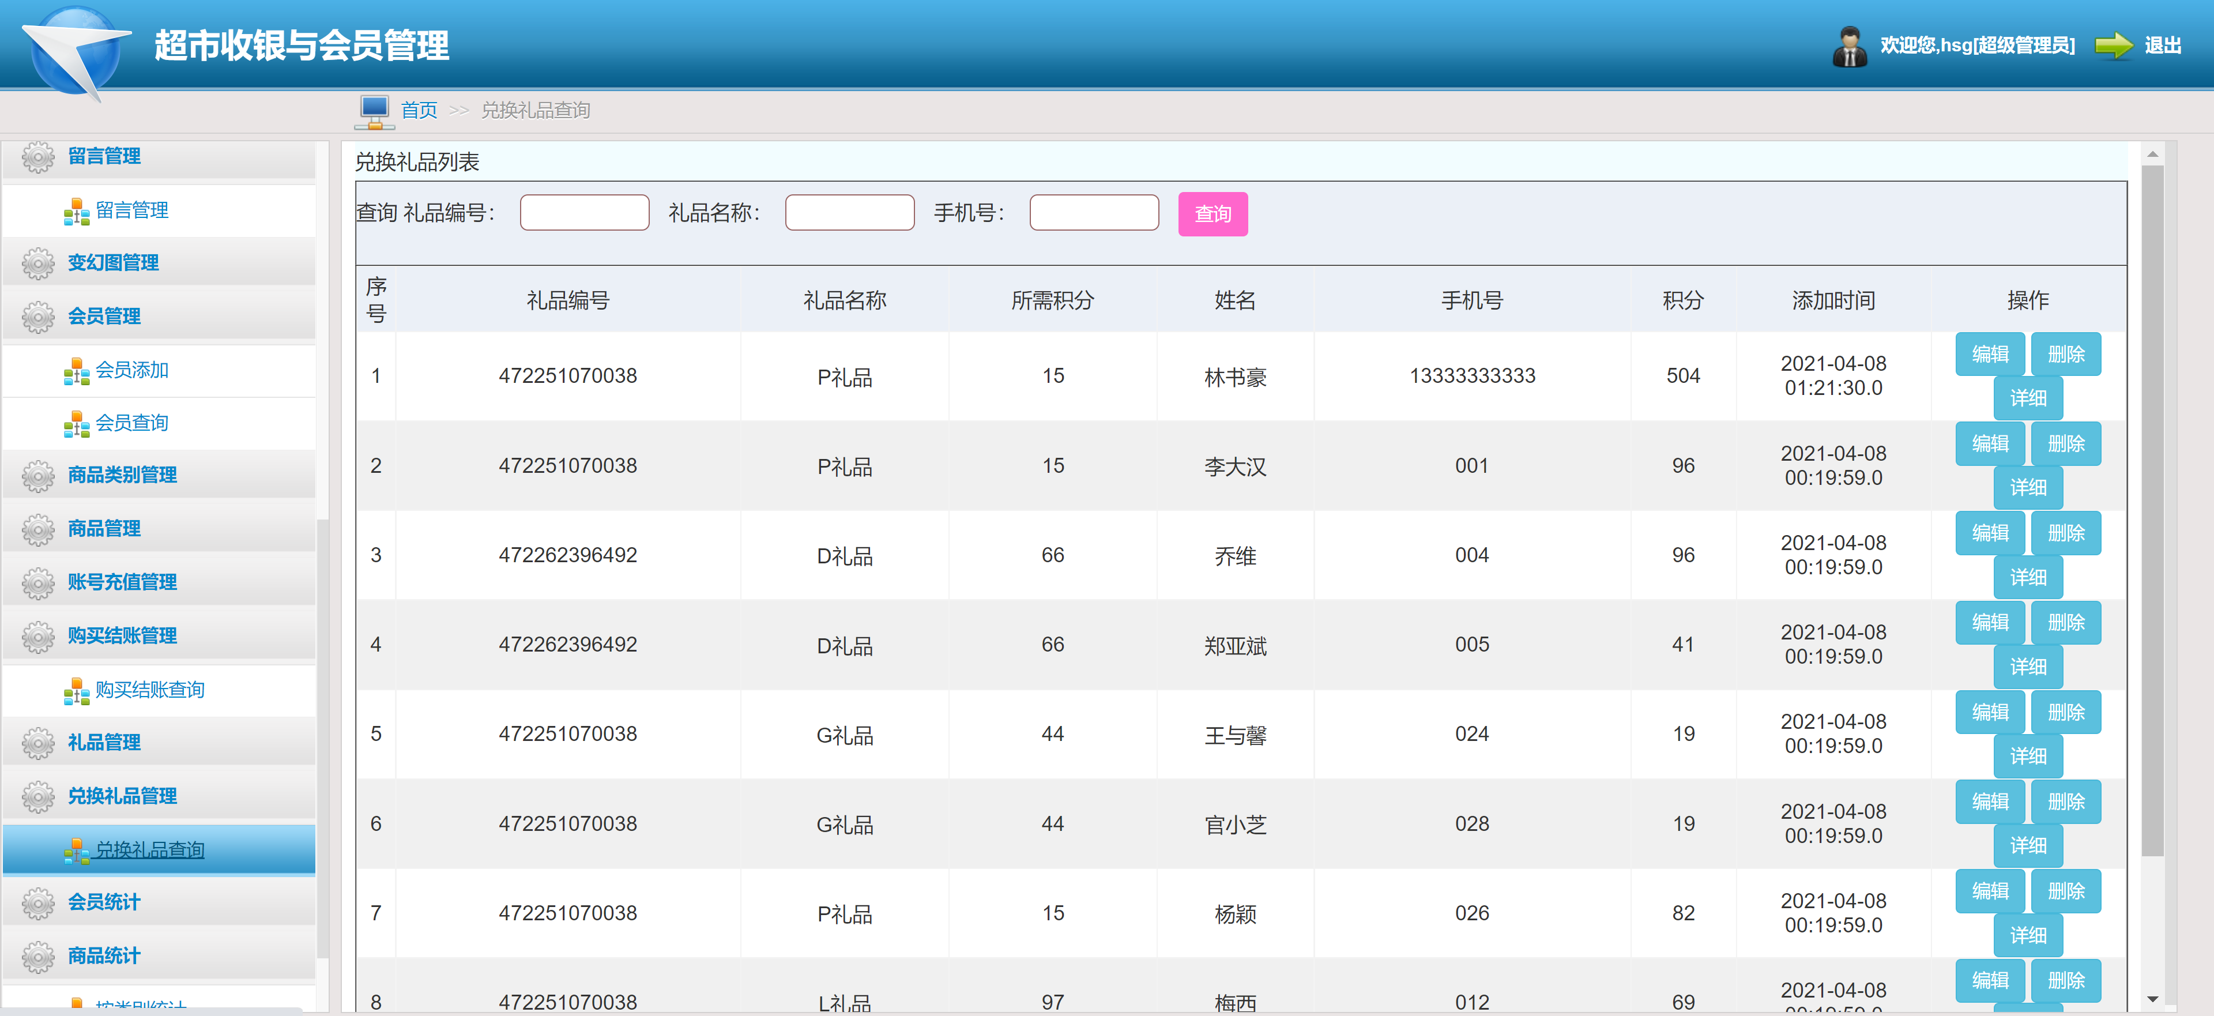Click the 购买结账查询 tree icon
This screenshot has width=2214, height=1016.
pyautogui.click(x=77, y=691)
